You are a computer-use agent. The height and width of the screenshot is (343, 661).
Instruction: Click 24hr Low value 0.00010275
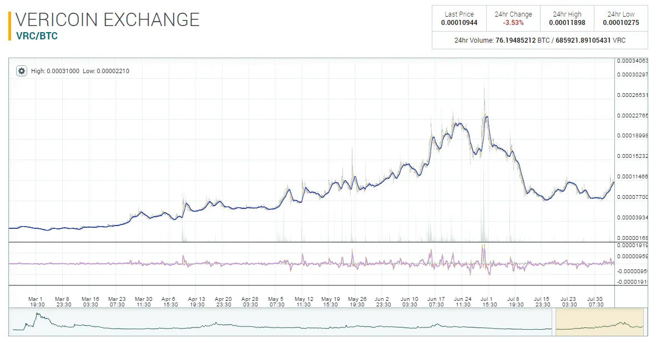[621, 23]
